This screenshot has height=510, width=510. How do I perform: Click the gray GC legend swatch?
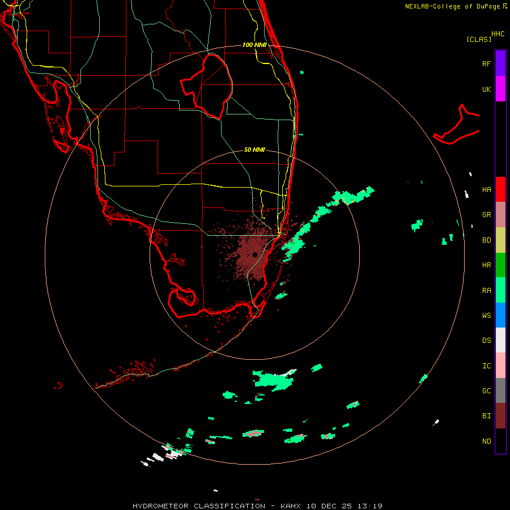[500, 390]
